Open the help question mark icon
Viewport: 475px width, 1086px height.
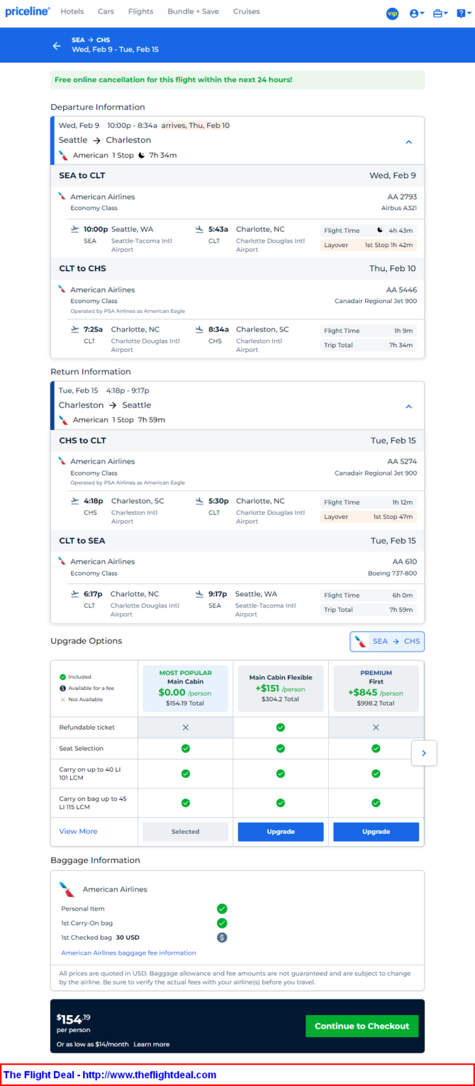click(x=462, y=13)
